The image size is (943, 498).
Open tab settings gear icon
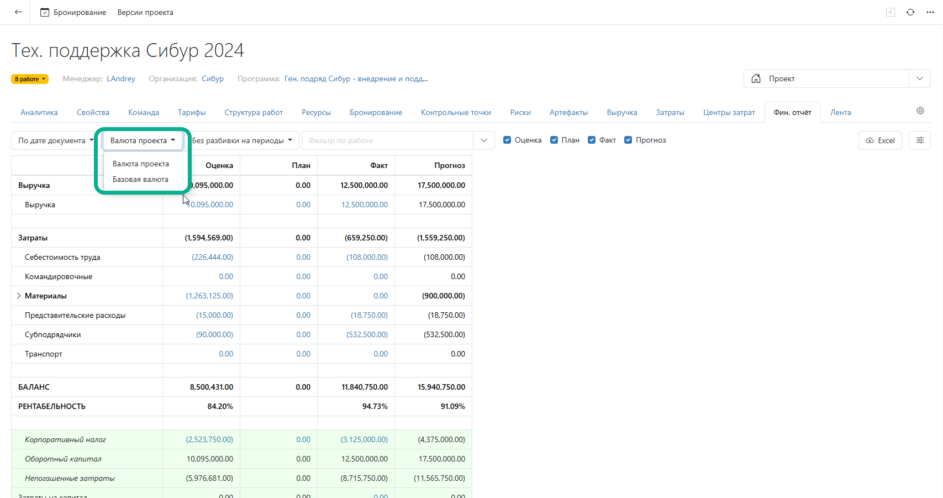point(920,111)
